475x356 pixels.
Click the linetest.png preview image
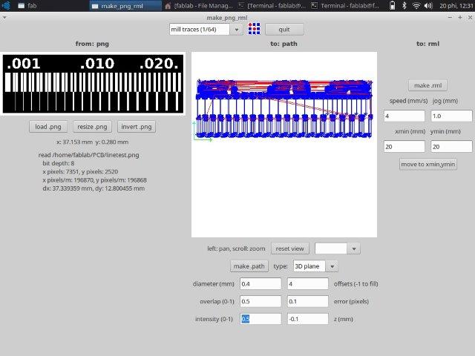coord(93,84)
